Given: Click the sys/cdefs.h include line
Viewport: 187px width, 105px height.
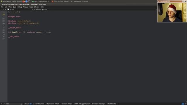Looking at the screenshot, I should (19, 21).
